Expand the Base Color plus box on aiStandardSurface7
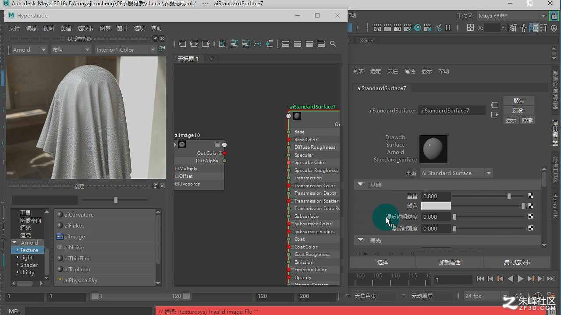Viewport: 561px width, 315px height. pyautogui.click(x=292, y=140)
